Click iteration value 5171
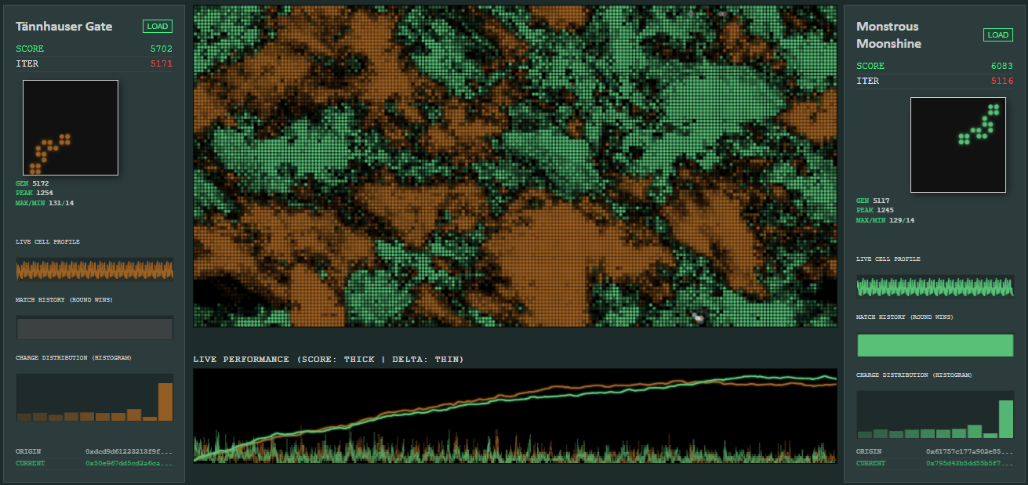 click(x=161, y=63)
